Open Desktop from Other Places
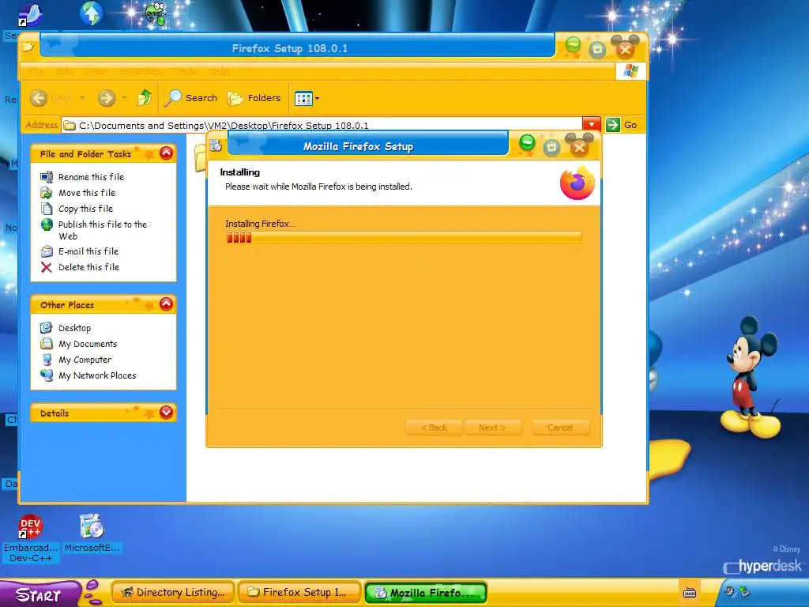The image size is (809, 607). pyautogui.click(x=74, y=328)
